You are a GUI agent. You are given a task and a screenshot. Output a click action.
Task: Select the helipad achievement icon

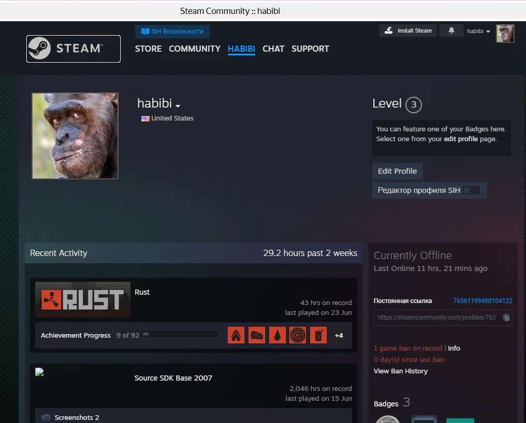(x=298, y=335)
